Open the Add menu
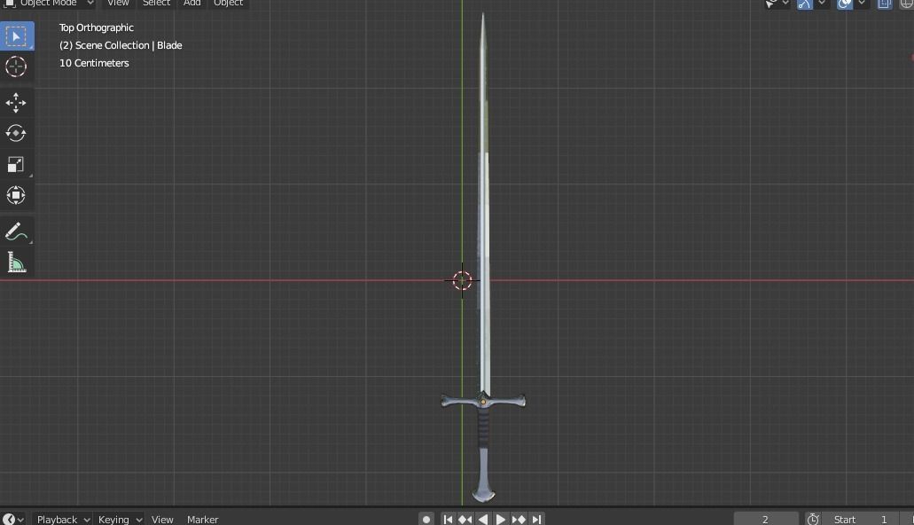The width and height of the screenshot is (914, 525). pos(191,4)
